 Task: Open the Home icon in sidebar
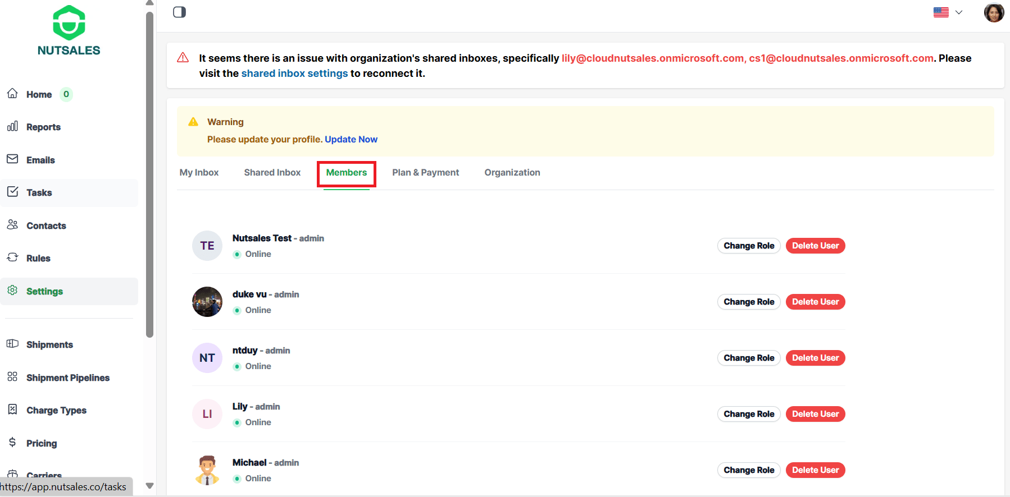[x=12, y=94]
